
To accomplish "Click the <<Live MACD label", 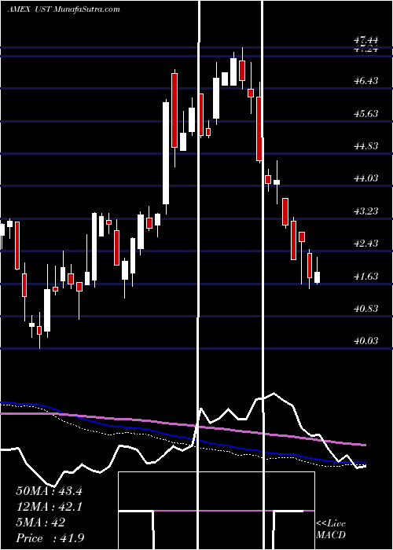I will [331, 530].
